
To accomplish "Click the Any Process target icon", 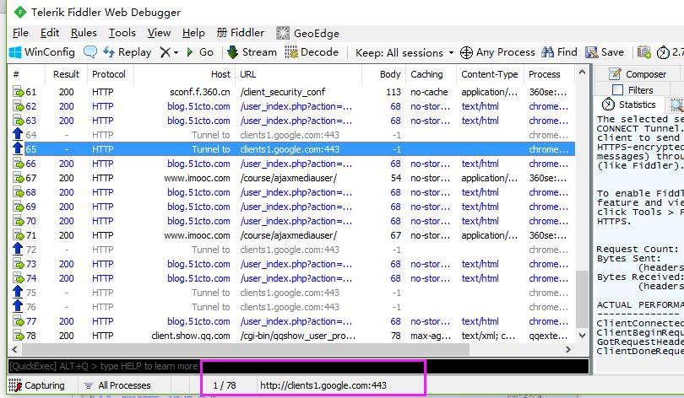I will 466,52.
